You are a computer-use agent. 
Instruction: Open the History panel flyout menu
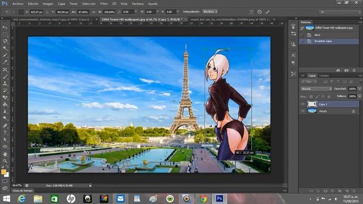pyautogui.click(x=360, y=22)
